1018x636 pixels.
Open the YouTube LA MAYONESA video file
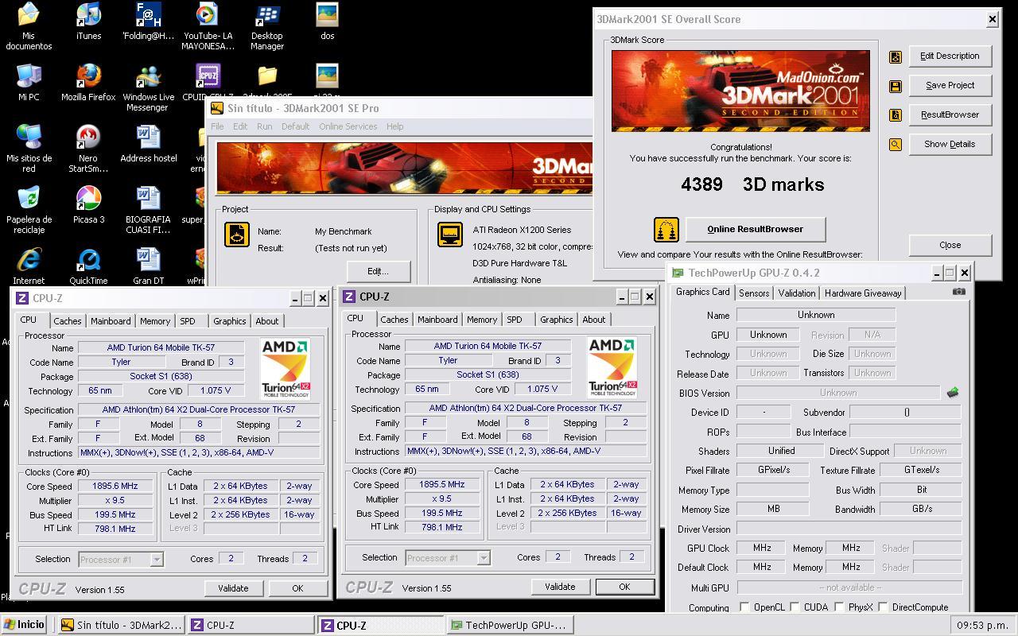coord(207,26)
